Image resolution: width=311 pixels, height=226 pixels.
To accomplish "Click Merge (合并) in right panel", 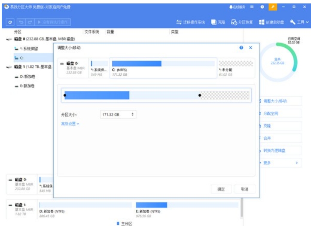I will coord(281,138).
